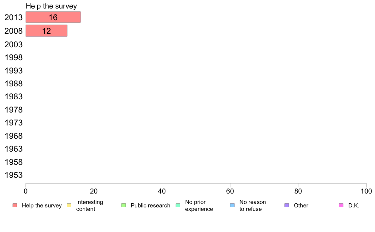Viewport: 375px width, 232px height.
Task: Click the yellow Interesting content legend swatch
Action: [69, 205]
